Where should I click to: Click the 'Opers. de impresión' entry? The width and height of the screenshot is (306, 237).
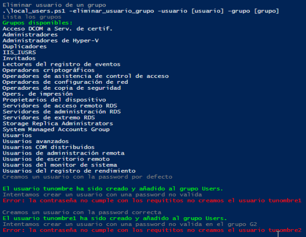point(37,94)
